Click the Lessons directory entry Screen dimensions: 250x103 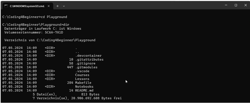[x=82, y=79]
